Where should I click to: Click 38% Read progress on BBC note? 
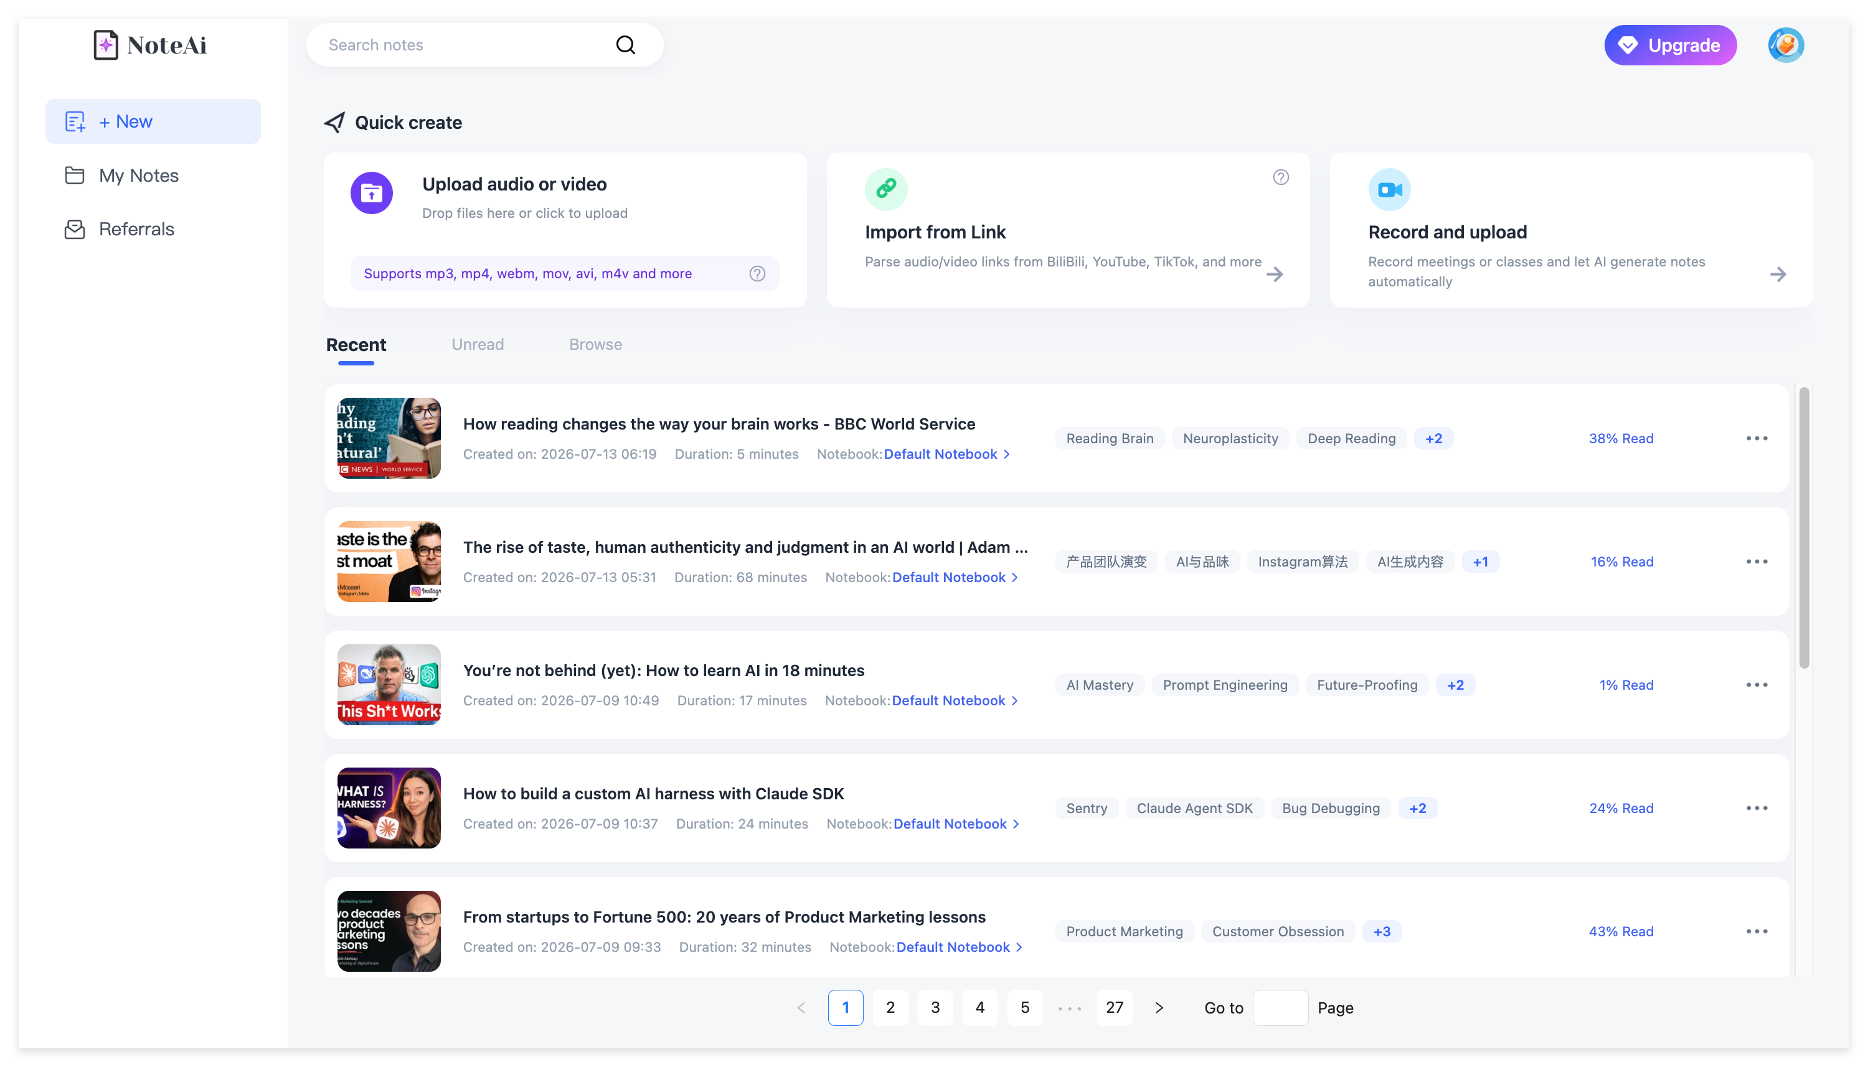click(1620, 438)
